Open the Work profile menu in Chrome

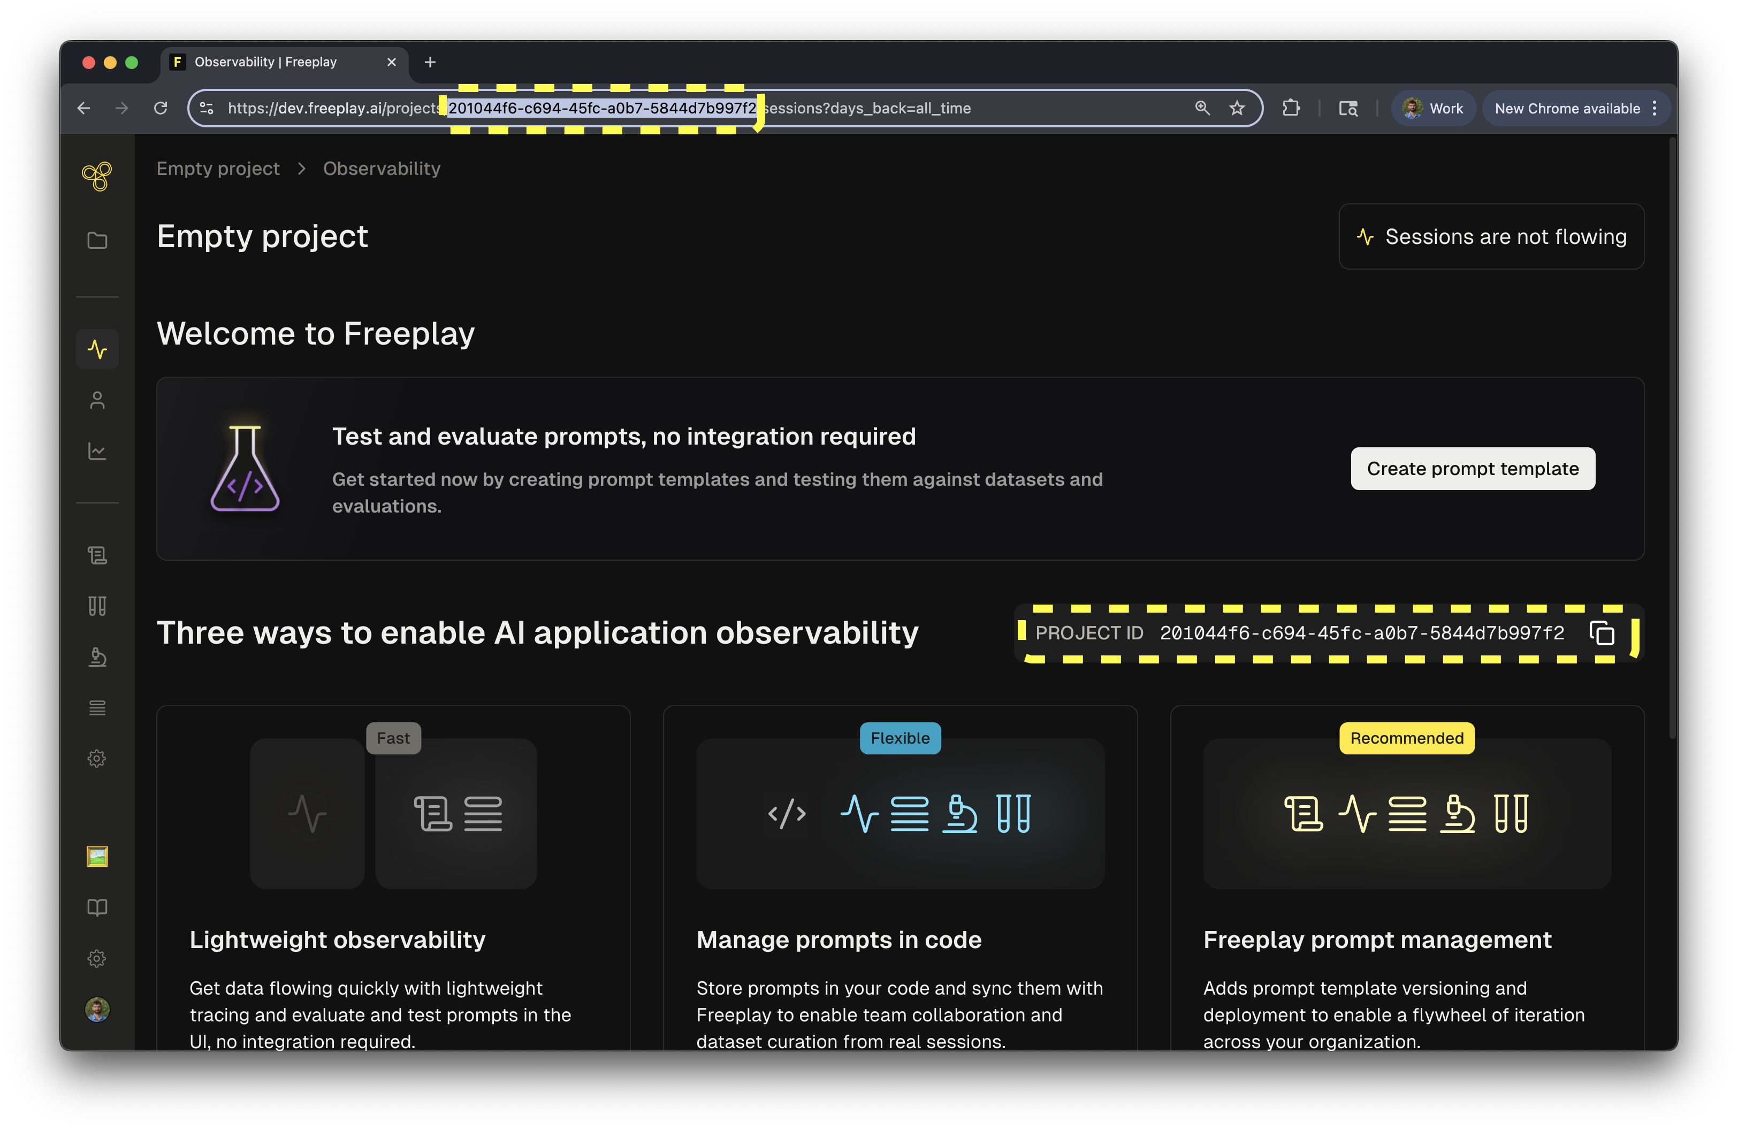click(x=1433, y=108)
